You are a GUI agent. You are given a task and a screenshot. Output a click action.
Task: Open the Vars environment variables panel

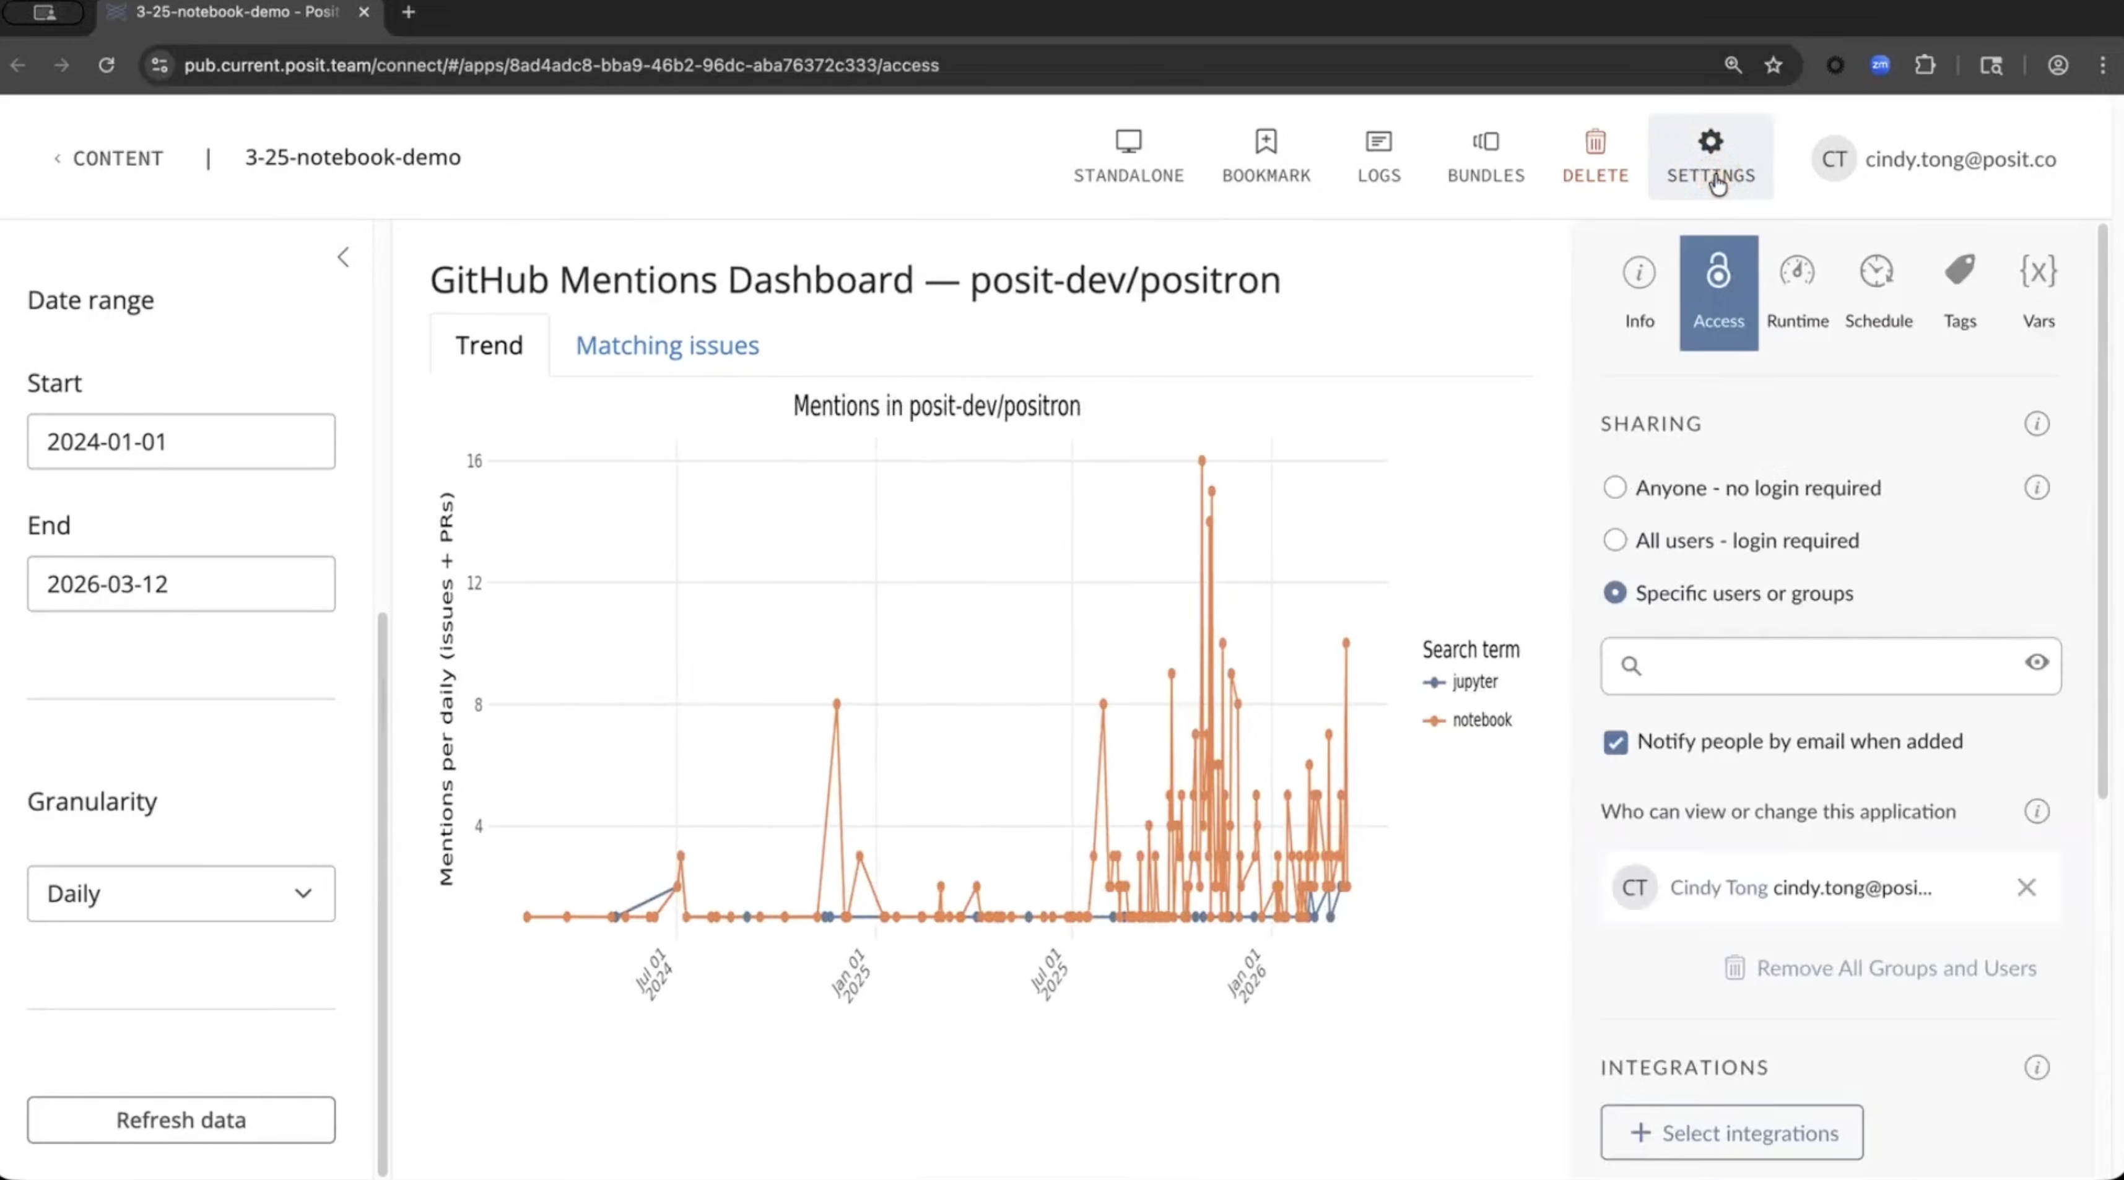tap(2037, 292)
